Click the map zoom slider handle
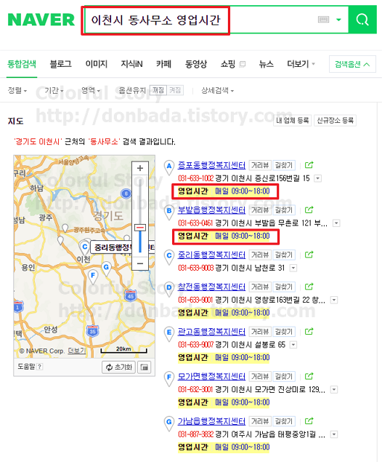 140,228
